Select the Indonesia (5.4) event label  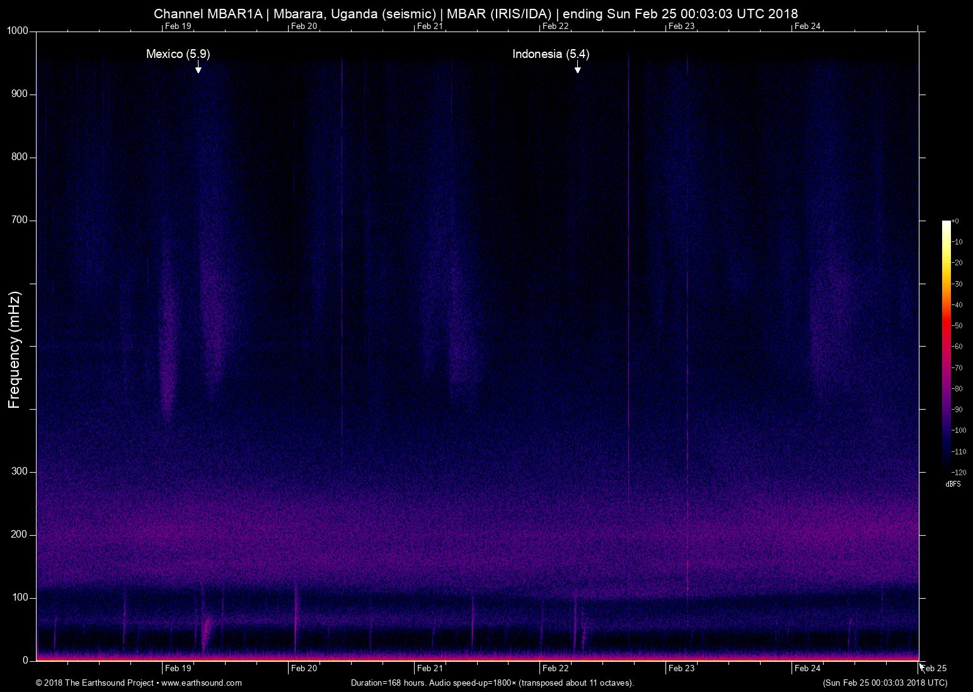551,55
